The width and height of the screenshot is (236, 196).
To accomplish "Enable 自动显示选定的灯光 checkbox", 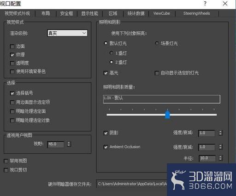I will click(x=157, y=73).
